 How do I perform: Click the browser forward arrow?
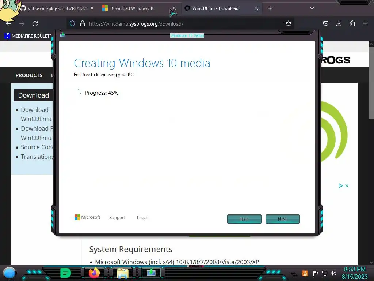coord(22,24)
